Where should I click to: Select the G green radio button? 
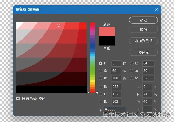coord(100,94)
